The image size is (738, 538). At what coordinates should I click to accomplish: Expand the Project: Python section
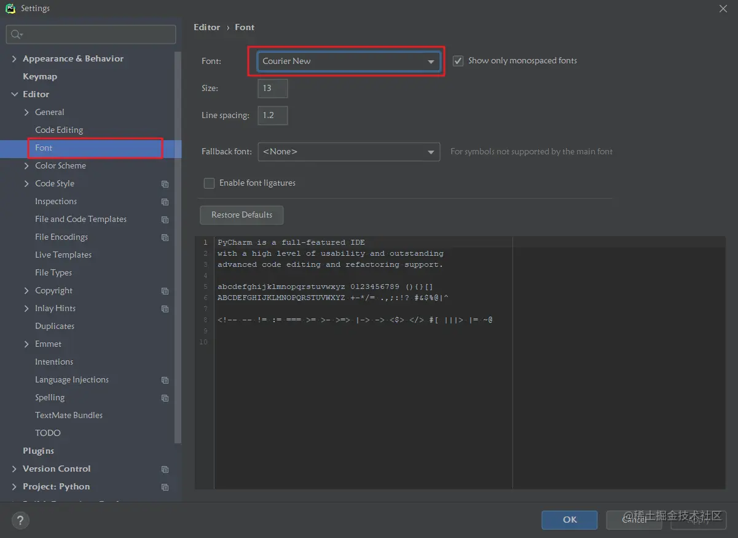tap(14, 487)
